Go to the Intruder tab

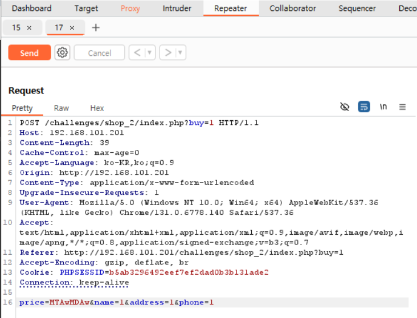pyautogui.click(x=177, y=8)
